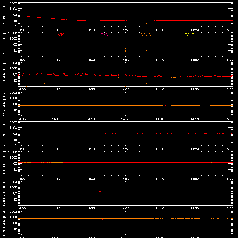Click 14:40 time label under 1415 MHz plot
Image resolution: width=238 pixels, height=238 pixels.
coord(160,119)
